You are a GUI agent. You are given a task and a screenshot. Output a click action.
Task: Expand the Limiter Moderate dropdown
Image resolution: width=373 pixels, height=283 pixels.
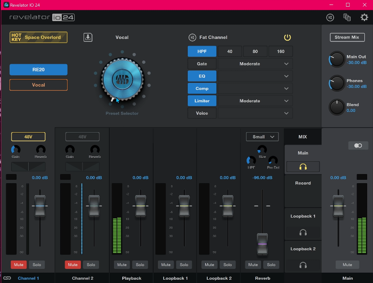pyautogui.click(x=255, y=101)
